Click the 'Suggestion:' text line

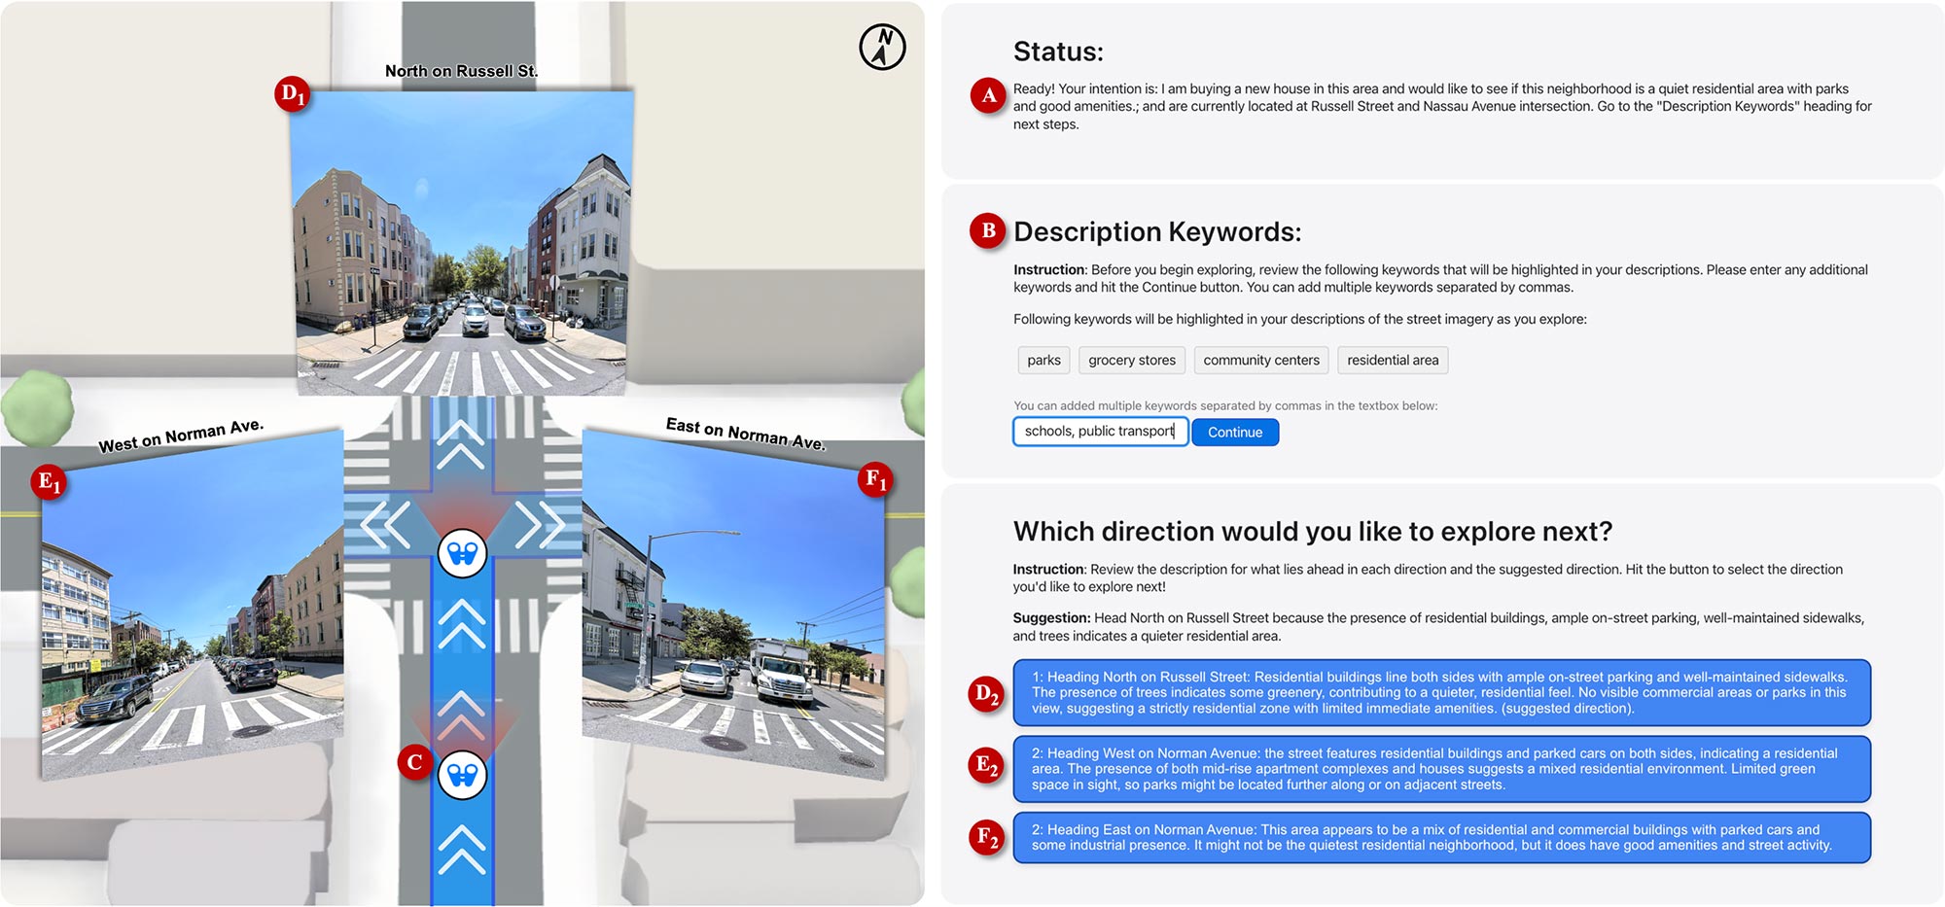pyautogui.click(x=1439, y=626)
